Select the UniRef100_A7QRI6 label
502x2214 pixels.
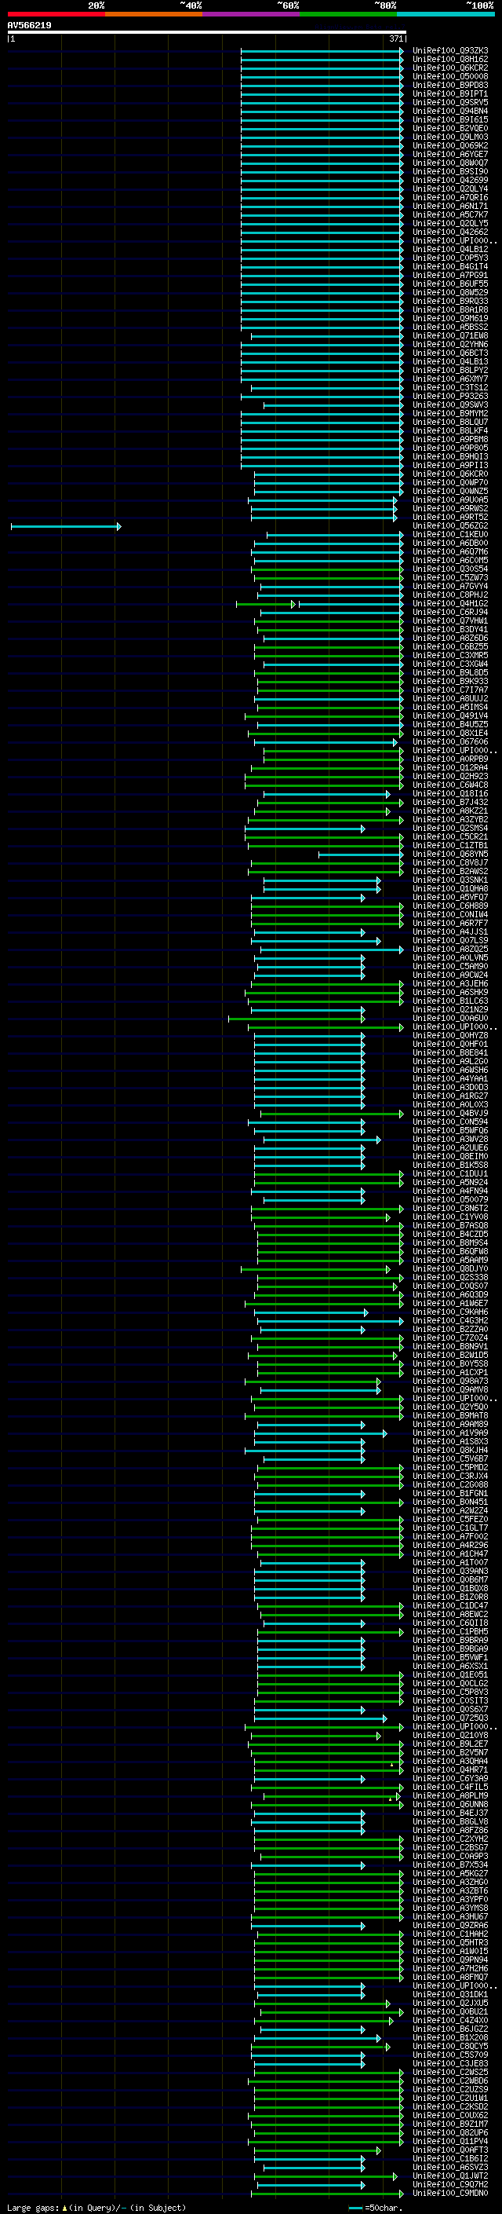450,198
